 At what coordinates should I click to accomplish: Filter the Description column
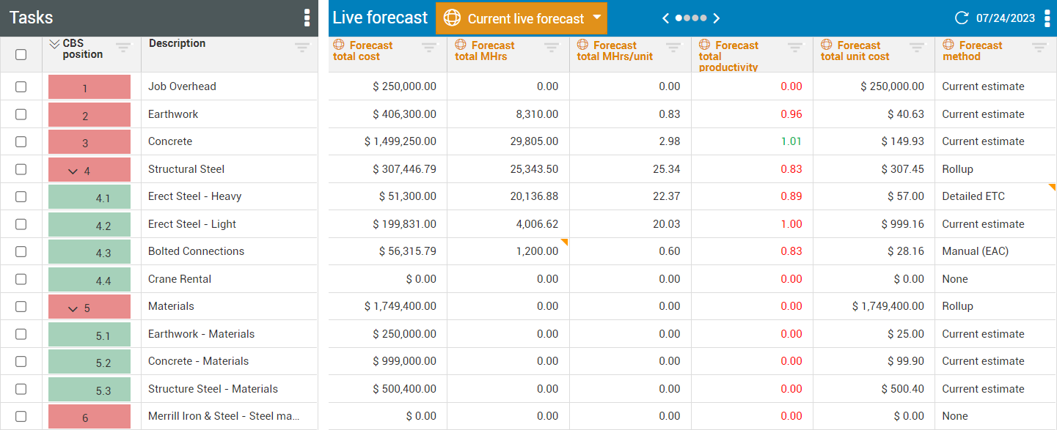[302, 47]
